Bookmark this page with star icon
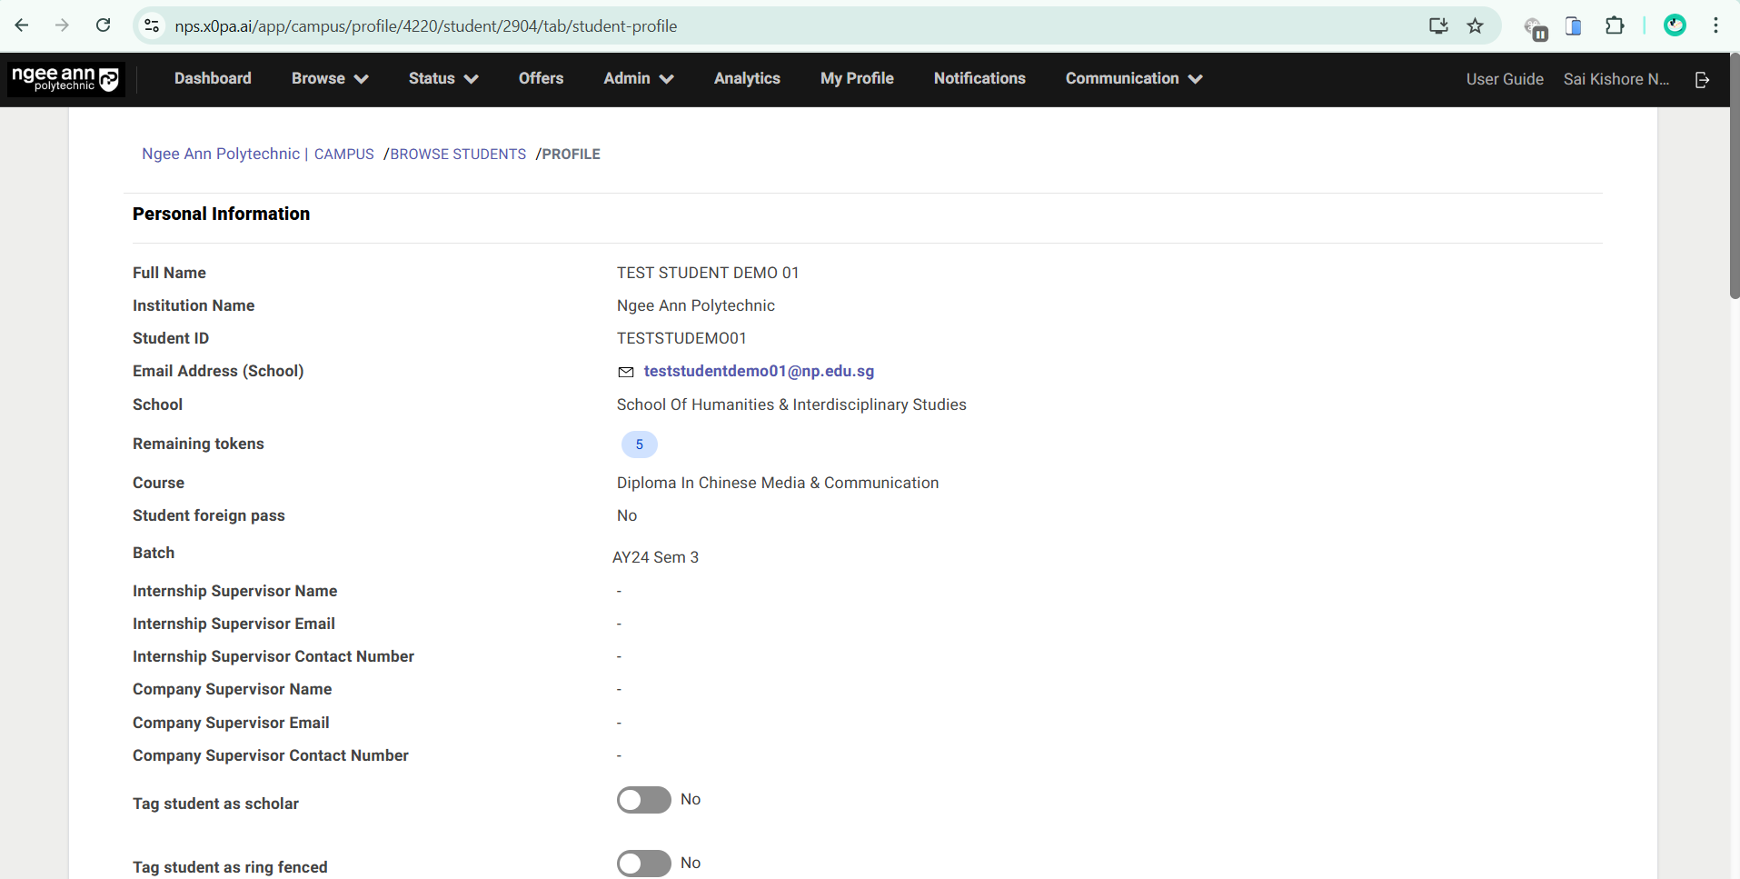Viewport: 1740px width, 879px height. pos(1475,25)
